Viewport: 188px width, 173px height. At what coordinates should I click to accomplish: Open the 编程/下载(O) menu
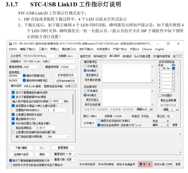click(28, 49)
